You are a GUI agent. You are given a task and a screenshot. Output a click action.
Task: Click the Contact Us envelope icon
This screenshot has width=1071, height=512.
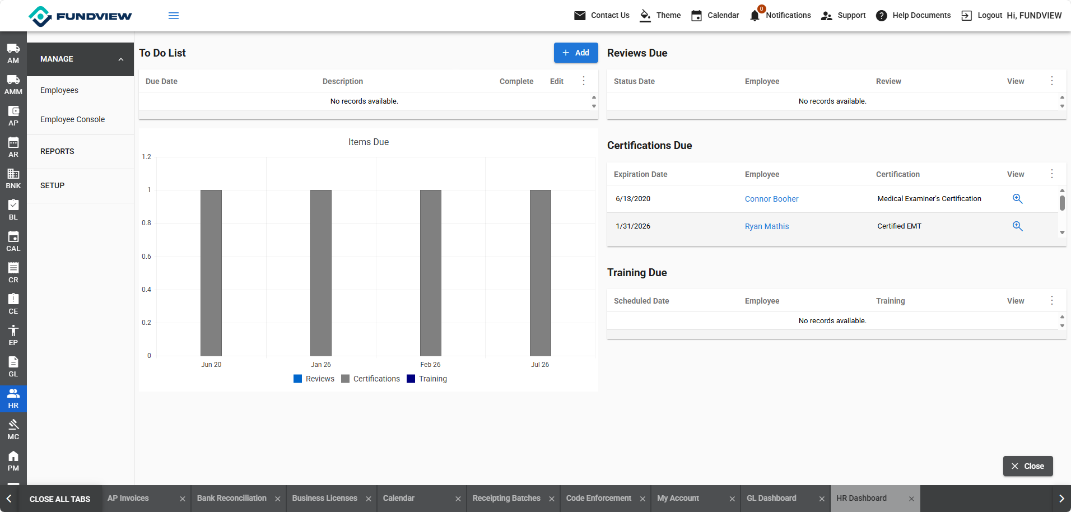coord(580,16)
